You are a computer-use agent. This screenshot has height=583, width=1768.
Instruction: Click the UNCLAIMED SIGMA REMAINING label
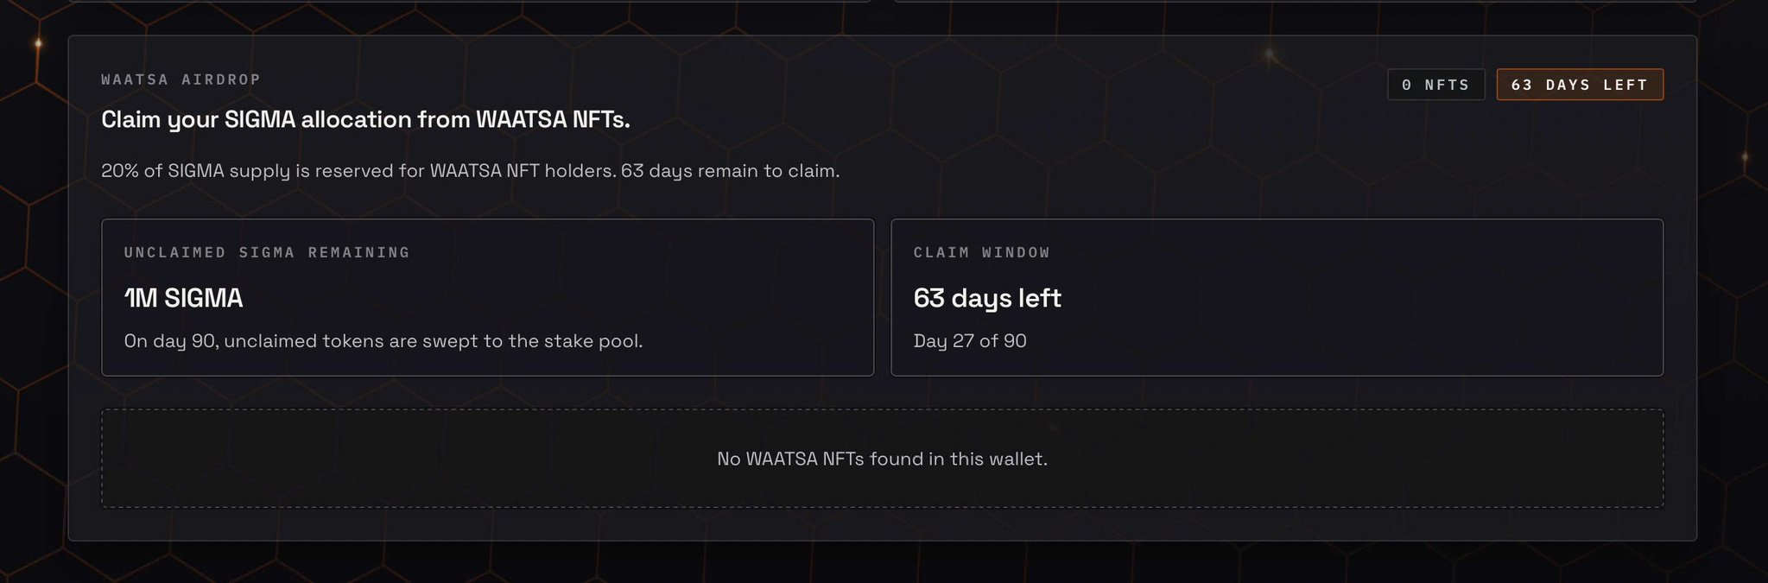coord(267,252)
